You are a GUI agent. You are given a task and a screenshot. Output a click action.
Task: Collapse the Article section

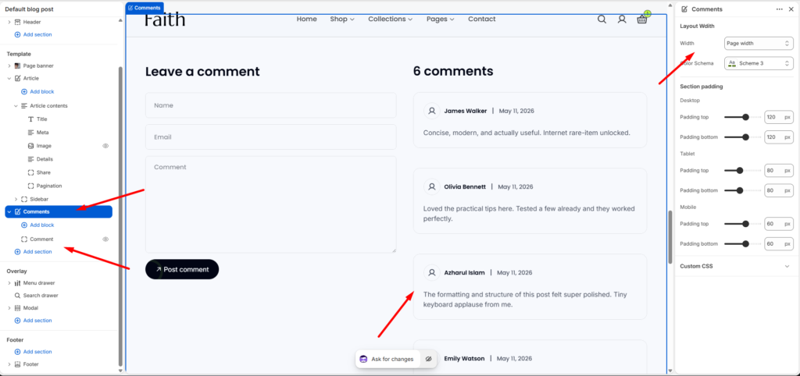click(9, 79)
